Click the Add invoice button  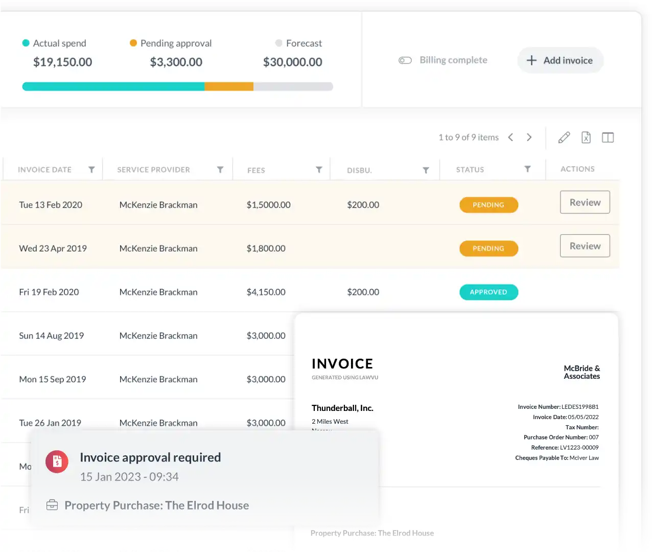(x=560, y=60)
